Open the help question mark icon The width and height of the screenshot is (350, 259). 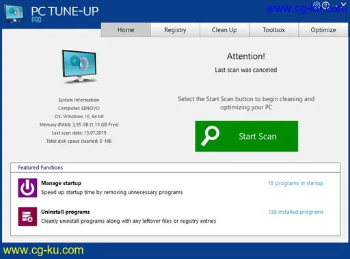click(x=325, y=5)
